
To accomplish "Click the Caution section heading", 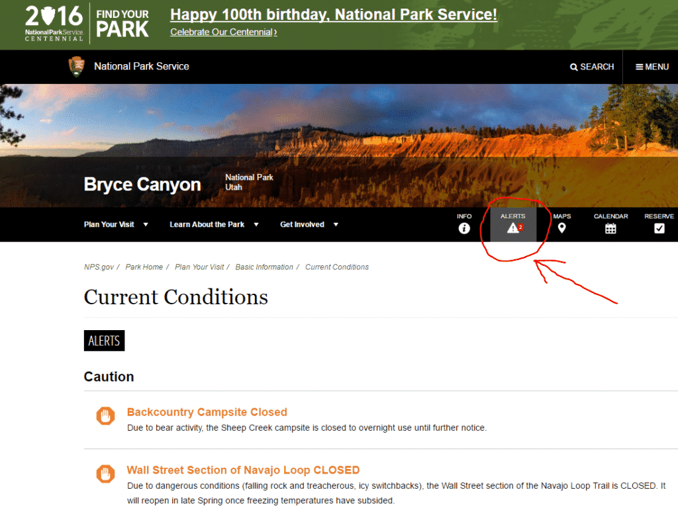I will click(109, 376).
